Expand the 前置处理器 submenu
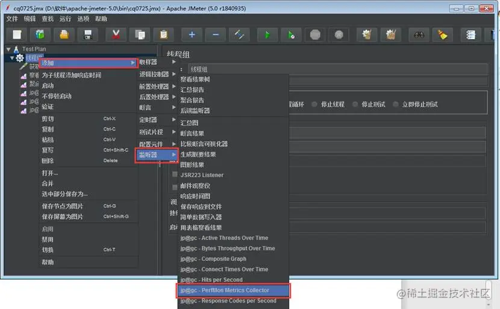The image size is (500, 309). click(x=158, y=86)
